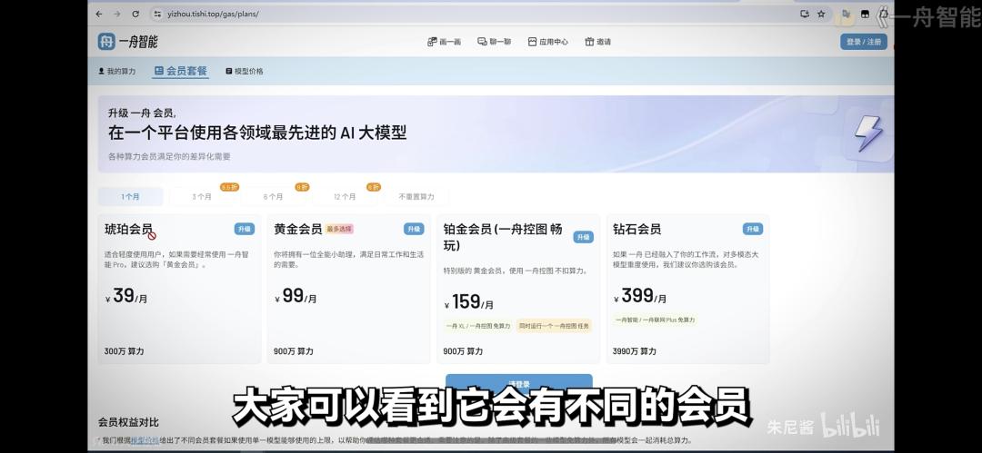Screen dimensions: 982x453
Task: Open the 模型价格 tab
Action: (x=245, y=72)
